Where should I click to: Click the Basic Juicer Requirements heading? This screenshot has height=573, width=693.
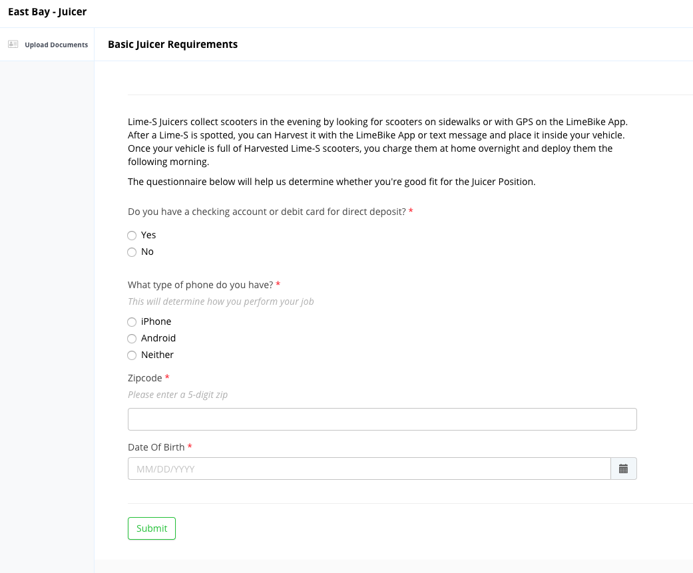coord(173,45)
